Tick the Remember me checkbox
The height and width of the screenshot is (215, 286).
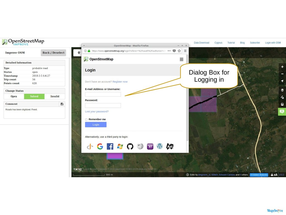(x=86, y=120)
